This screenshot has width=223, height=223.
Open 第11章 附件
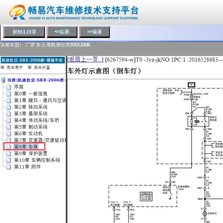click(27, 167)
